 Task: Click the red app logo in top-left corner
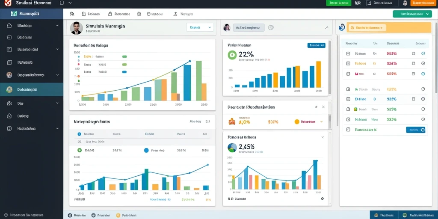pyautogui.click(x=7, y=3)
